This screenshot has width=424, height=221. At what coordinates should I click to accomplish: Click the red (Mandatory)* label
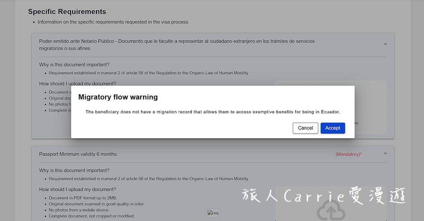349,154
